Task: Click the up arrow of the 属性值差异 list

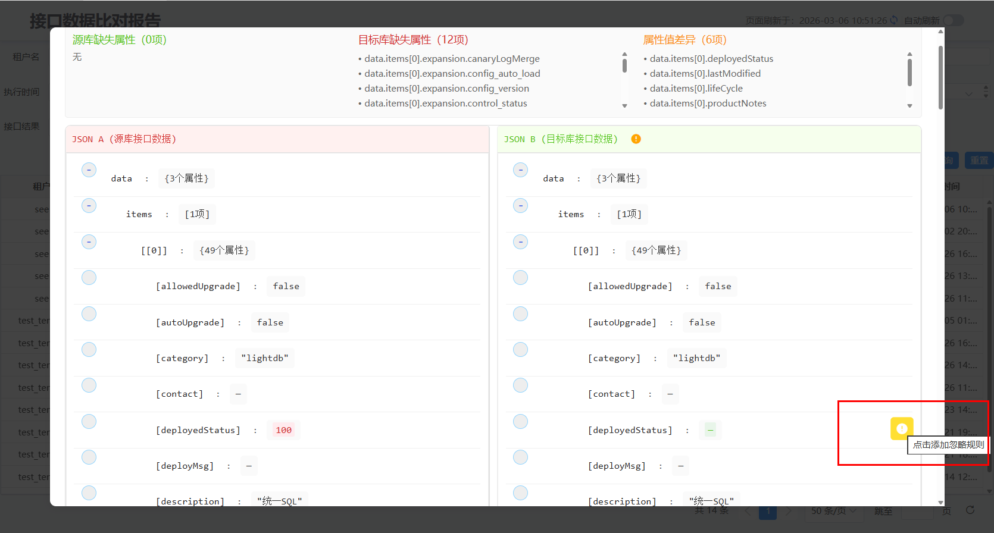Action: pos(909,54)
